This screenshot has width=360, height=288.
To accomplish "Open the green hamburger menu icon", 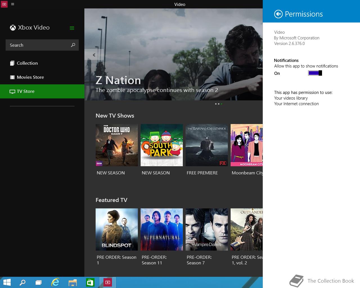I will click(72, 28).
